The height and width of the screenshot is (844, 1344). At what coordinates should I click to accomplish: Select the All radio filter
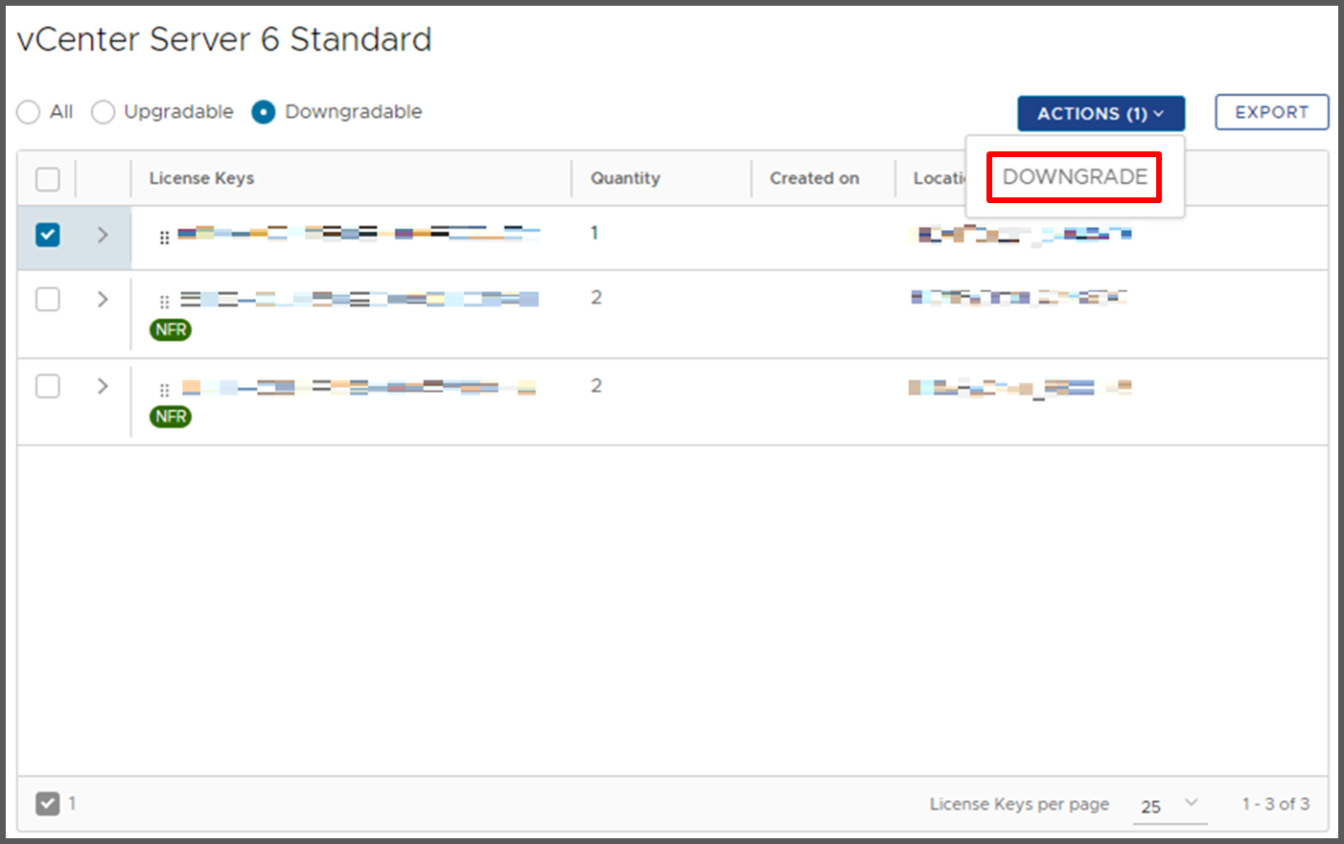29,112
